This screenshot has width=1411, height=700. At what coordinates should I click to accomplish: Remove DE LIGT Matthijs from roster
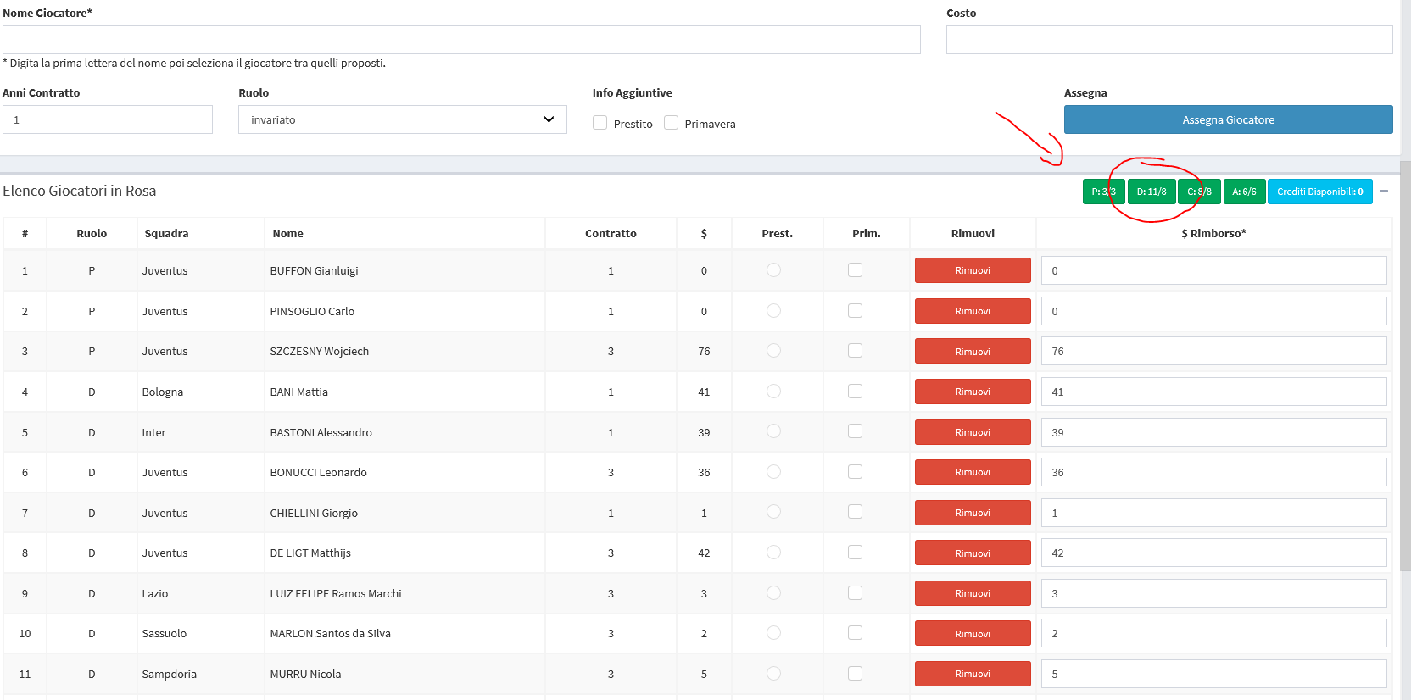973,553
